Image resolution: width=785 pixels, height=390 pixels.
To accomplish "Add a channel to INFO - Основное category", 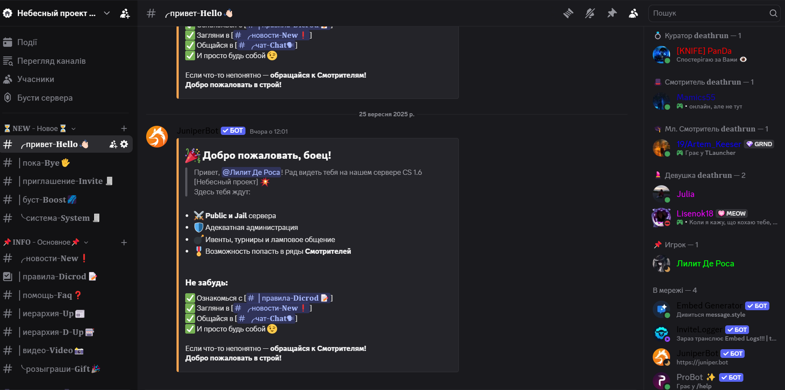I will click(124, 243).
